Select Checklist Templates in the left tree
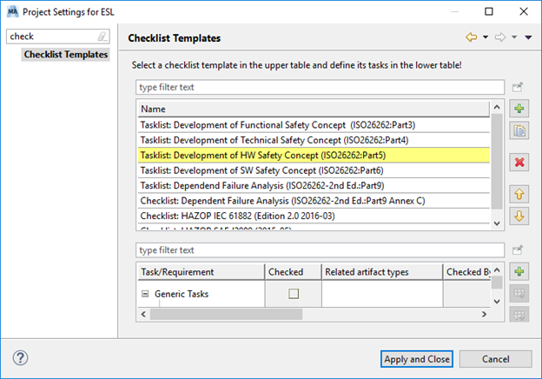The height and width of the screenshot is (379, 542). point(66,55)
